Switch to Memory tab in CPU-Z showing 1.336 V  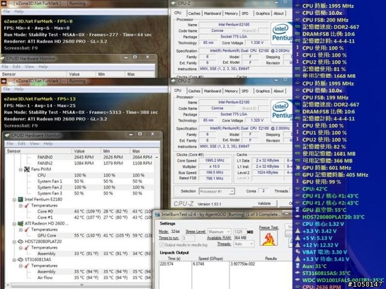coord(231,13)
